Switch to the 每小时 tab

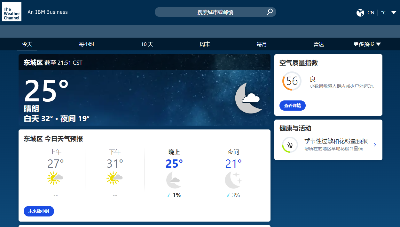point(87,44)
